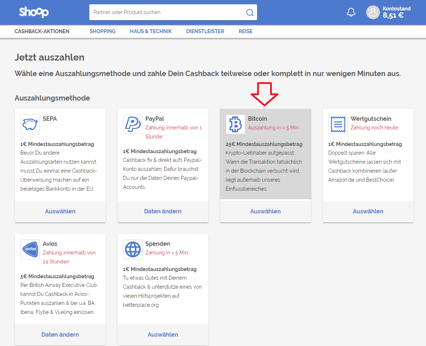Click the Bitcoin currency icon

pyautogui.click(x=235, y=125)
